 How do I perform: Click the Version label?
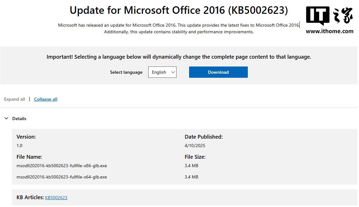point(26,137)
